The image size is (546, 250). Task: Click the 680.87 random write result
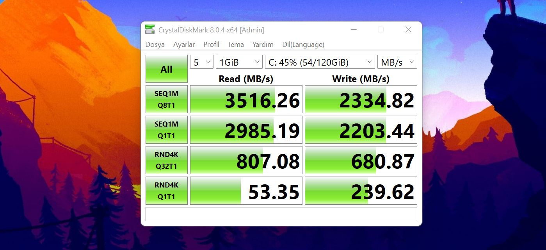click(361, 160)
